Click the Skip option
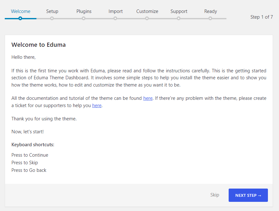 pyautogui.click(x=214, y=195)
